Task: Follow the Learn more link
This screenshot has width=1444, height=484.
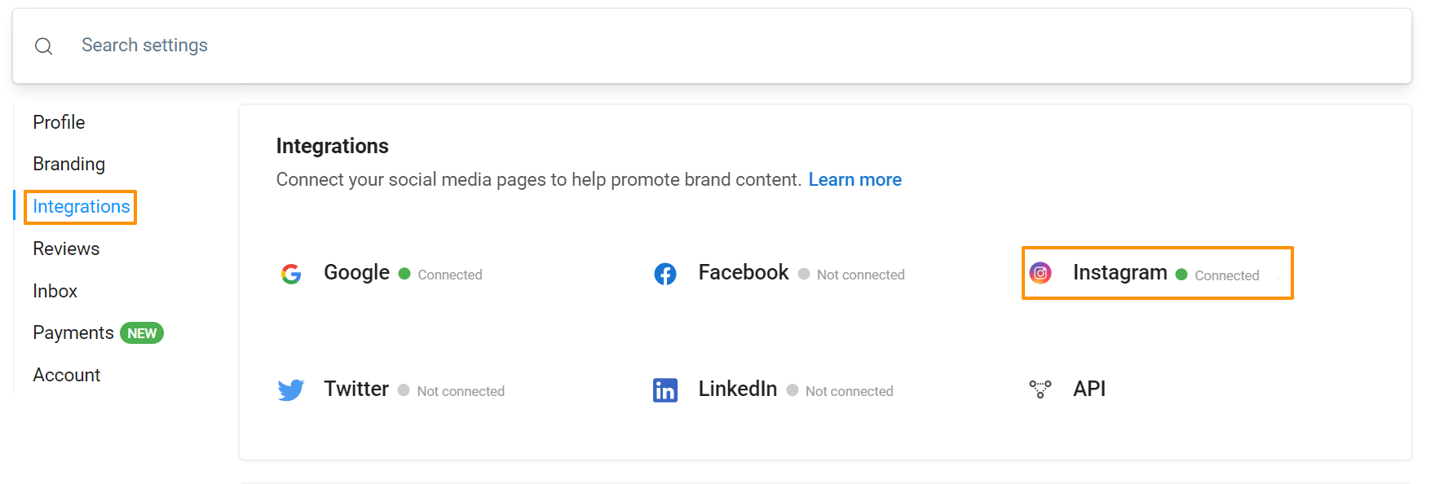Action: pyautogui.click(x=854, y=179)
